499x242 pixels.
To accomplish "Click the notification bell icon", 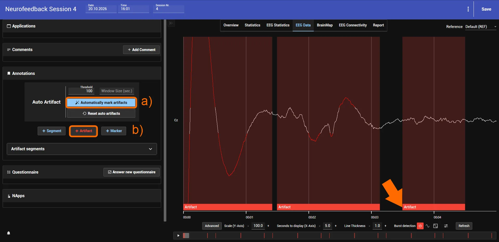I will tap(9, 233).
